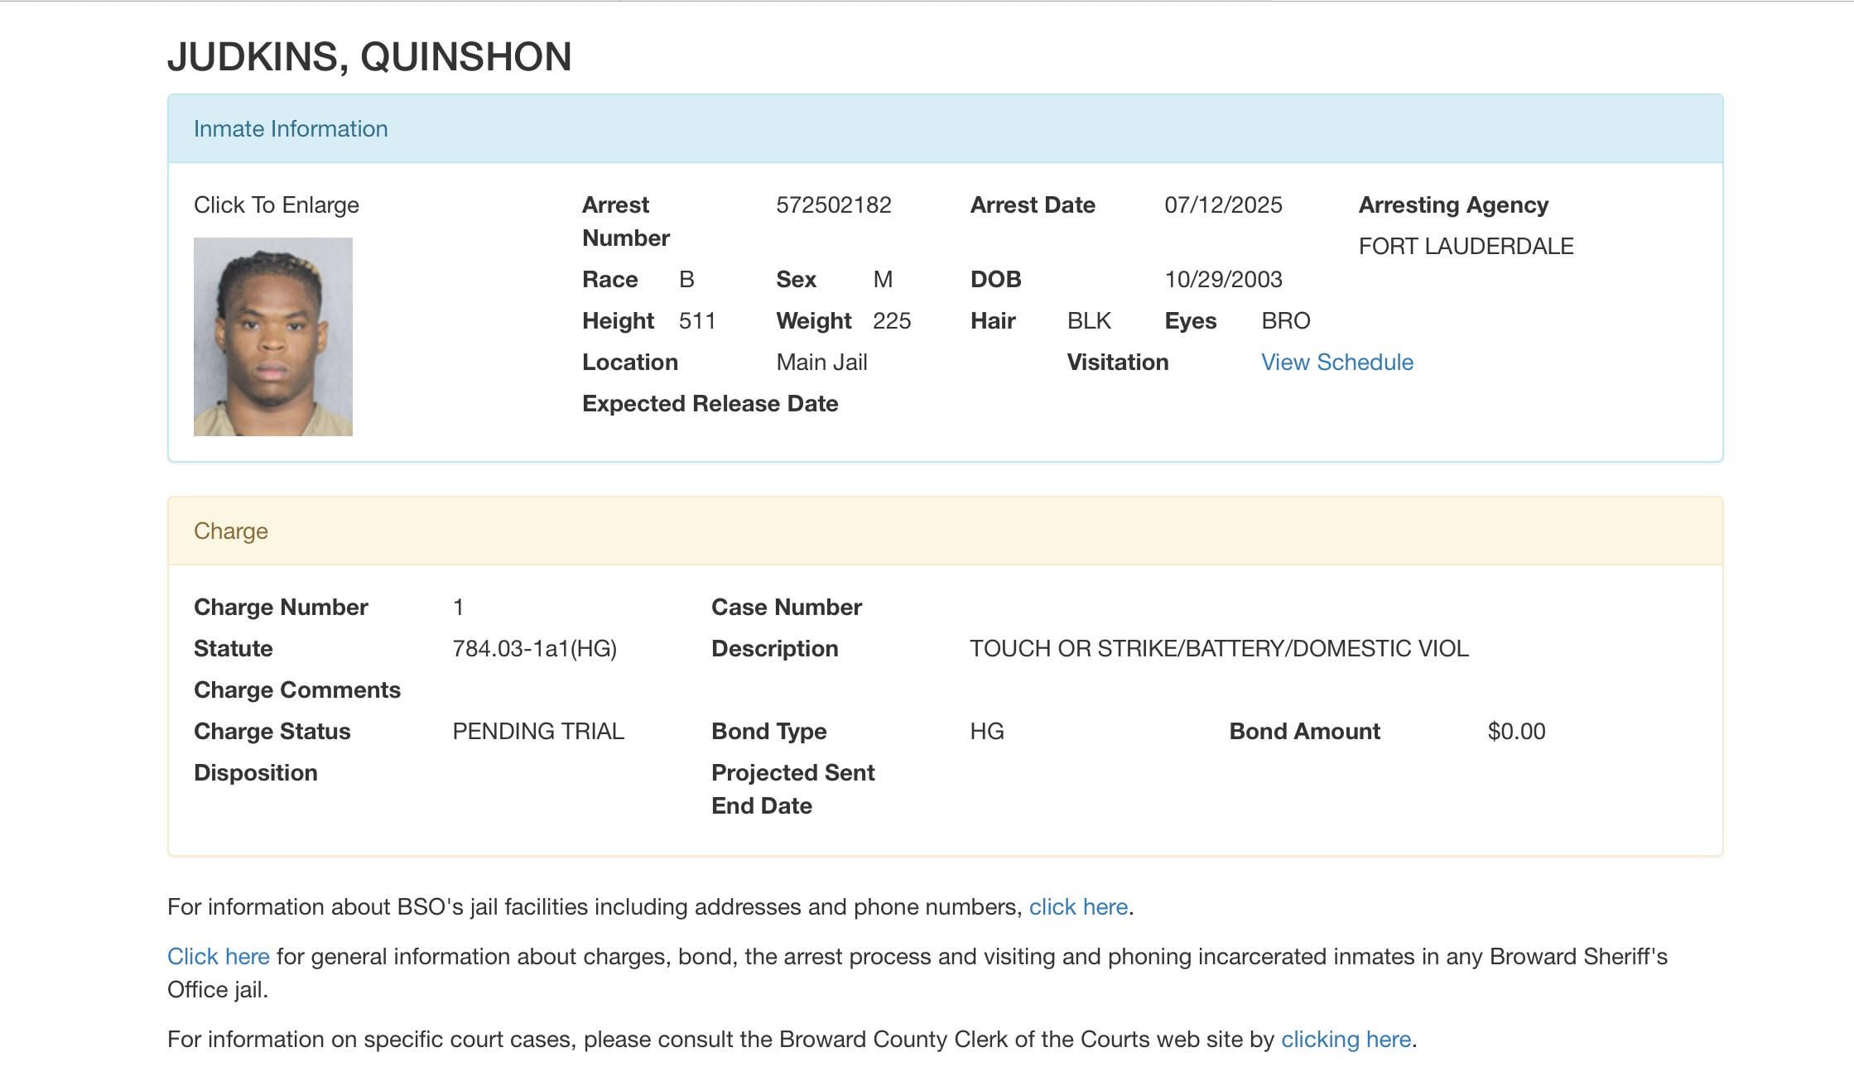This screenshot has width=1854, height=1081.
Task: Click the Inmate Information panel header
Action: (290, 129)
